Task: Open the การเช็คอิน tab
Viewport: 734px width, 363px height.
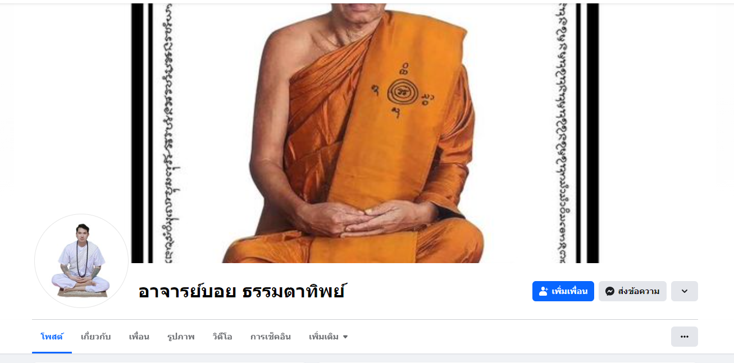Action: click(x=271, y=337)
